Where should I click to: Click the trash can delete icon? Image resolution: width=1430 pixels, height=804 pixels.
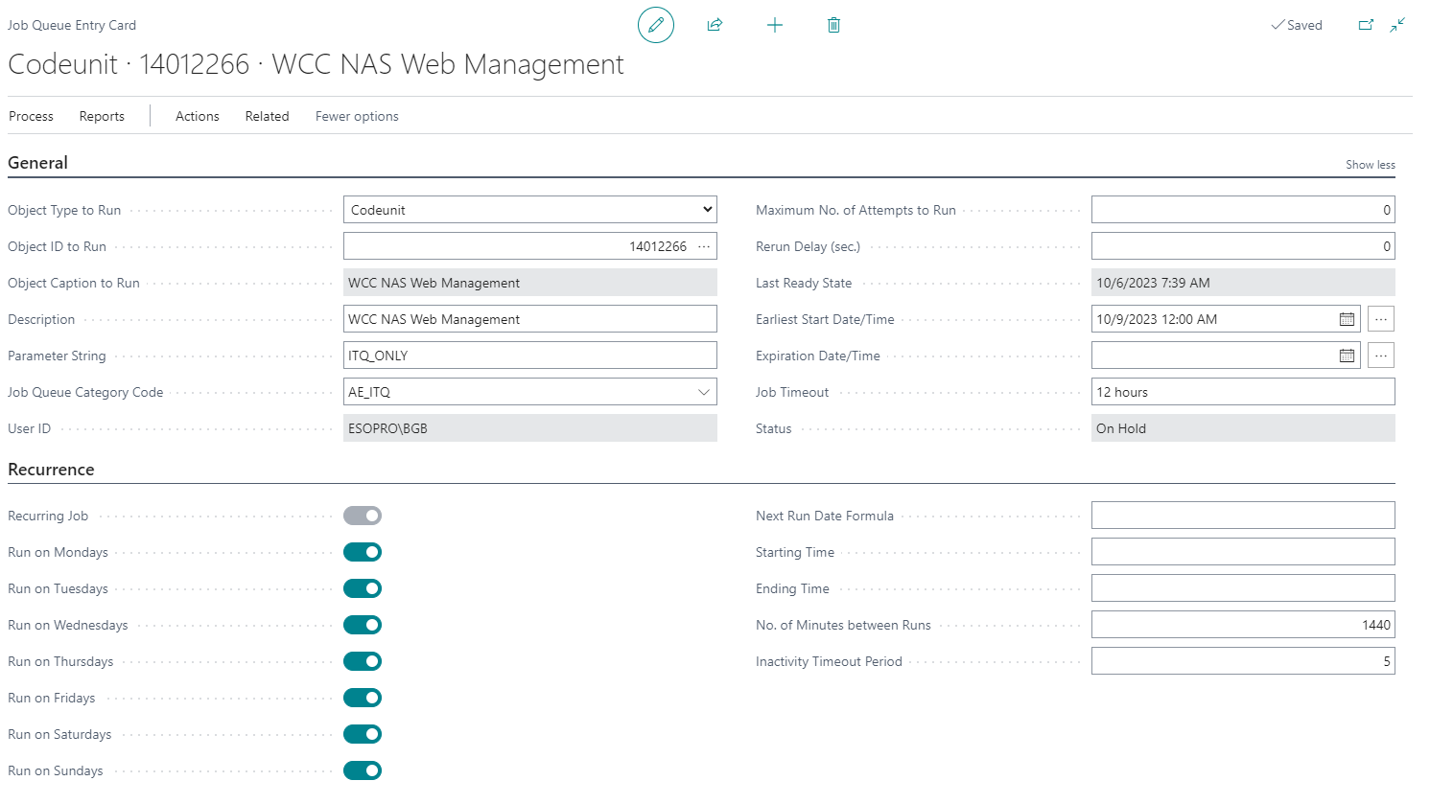coord(833,25)
